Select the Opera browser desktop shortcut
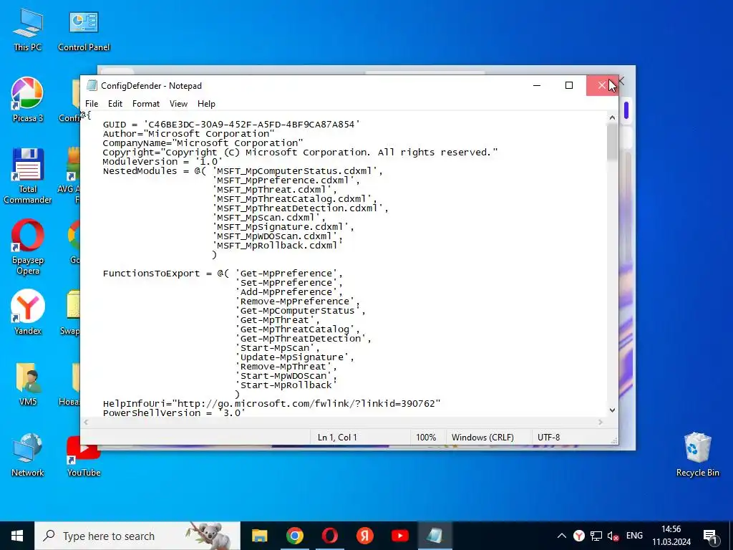The image size is (733, 550). pyautogui.click(x=28, y=247)
